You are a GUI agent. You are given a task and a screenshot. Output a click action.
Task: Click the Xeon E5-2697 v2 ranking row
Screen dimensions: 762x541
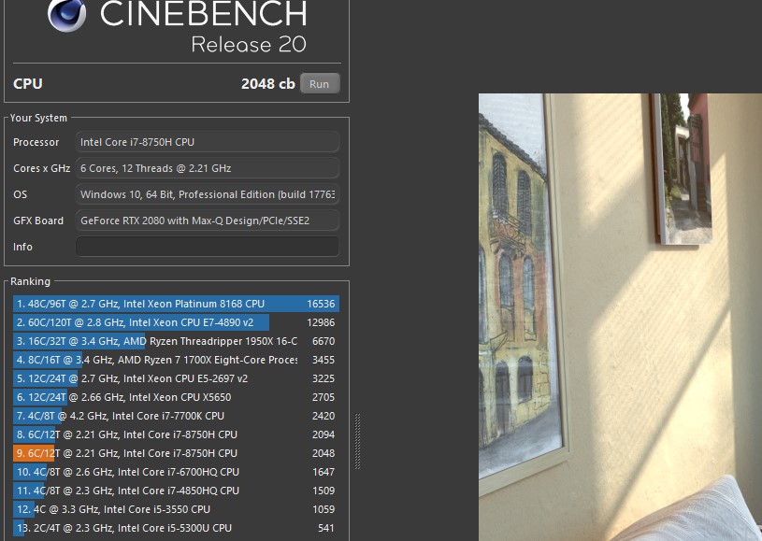(x=176, y=378)
